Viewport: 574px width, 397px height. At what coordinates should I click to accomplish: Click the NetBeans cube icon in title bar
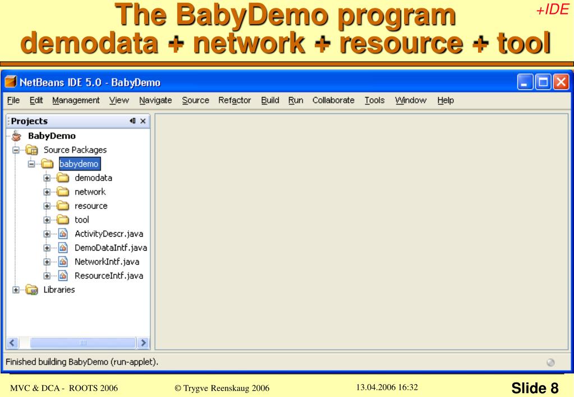(11, 82)
